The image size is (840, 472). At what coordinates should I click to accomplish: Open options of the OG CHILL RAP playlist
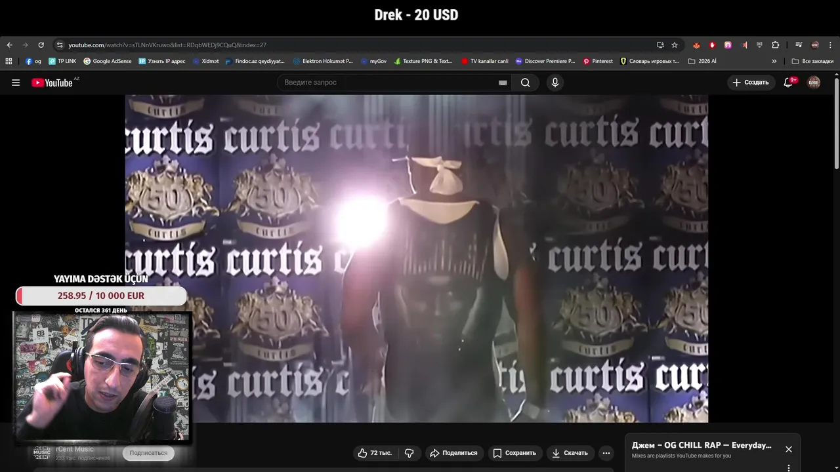point(789,467)
